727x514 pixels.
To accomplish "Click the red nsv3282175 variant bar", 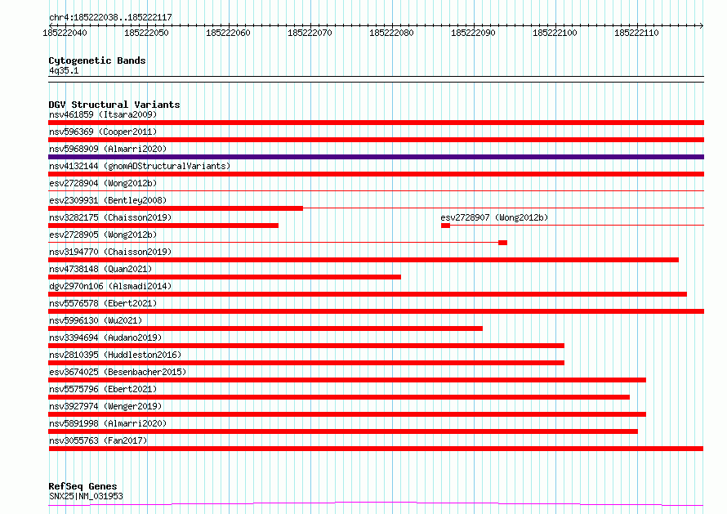I will click(x=163, y=226).
